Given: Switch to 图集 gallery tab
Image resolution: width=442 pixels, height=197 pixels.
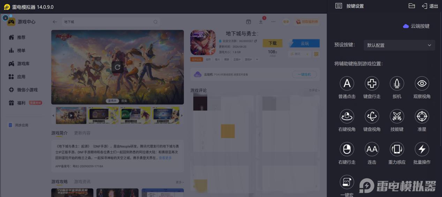Looking at the screenshot, I should 124,101.
